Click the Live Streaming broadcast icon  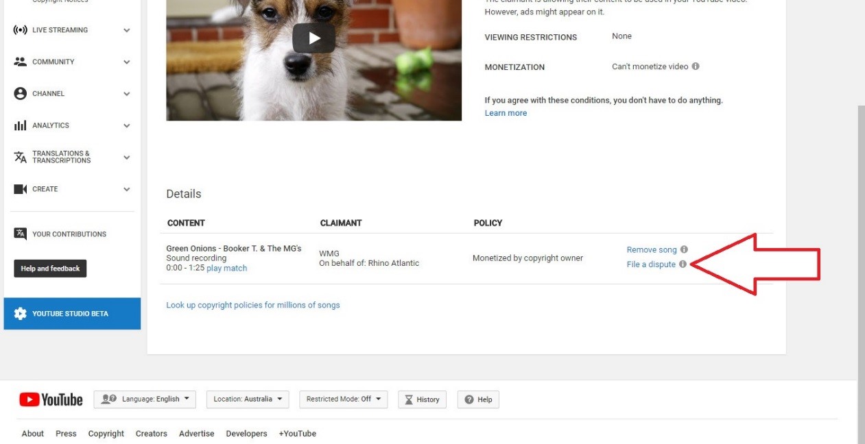point(21,30)
